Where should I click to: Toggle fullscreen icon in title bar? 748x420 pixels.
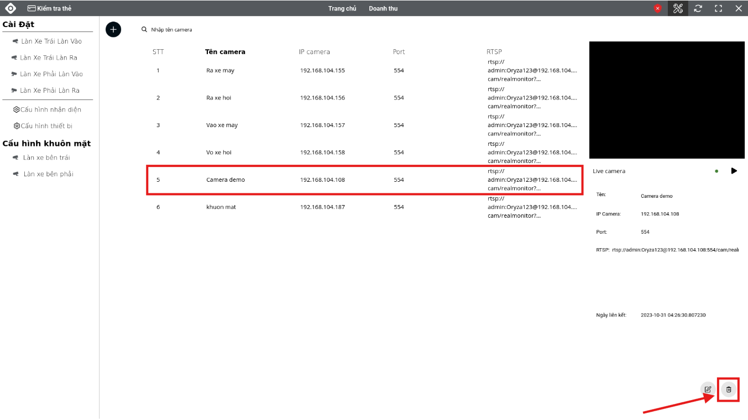click(x=718, y=8)
